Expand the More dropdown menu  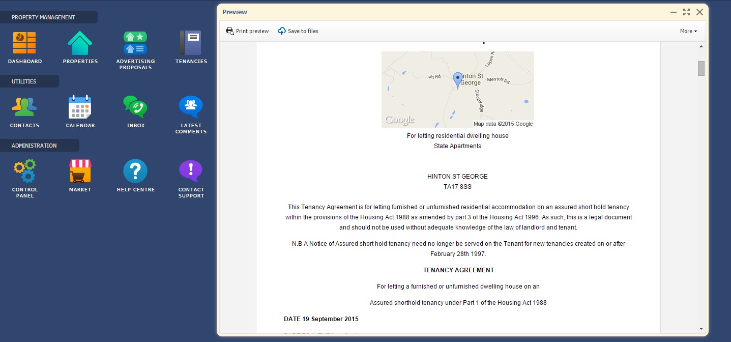pyautogui.click(x=688, y=31)
